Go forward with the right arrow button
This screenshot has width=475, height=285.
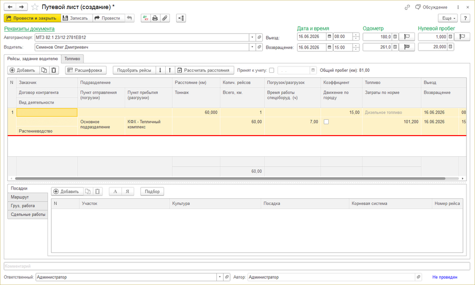[22, 7]
